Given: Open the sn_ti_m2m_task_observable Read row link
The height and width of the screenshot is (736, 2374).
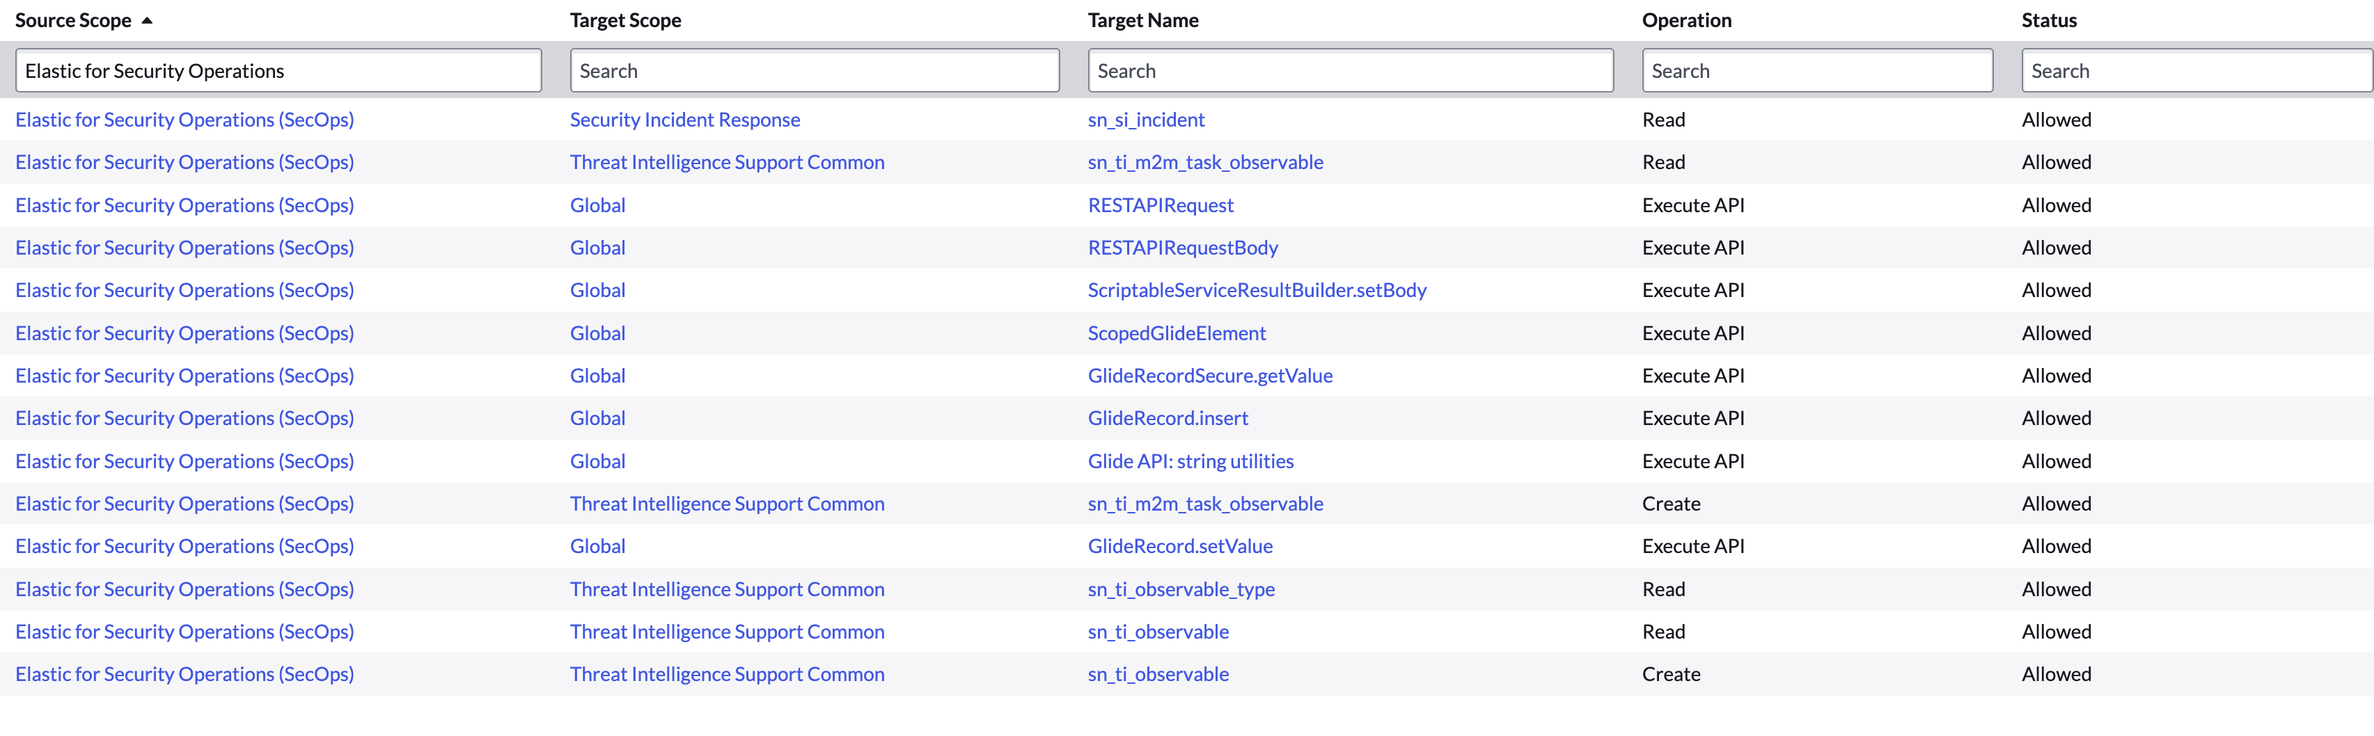Looking at the screenshot, I should (x=1205, y=162).
